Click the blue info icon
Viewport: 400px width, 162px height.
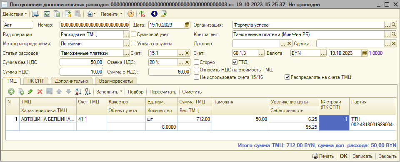click(154, 14)
